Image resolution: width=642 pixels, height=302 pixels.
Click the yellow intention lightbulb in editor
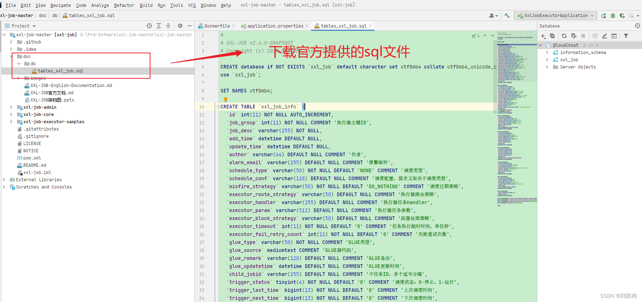pos(226,99)
